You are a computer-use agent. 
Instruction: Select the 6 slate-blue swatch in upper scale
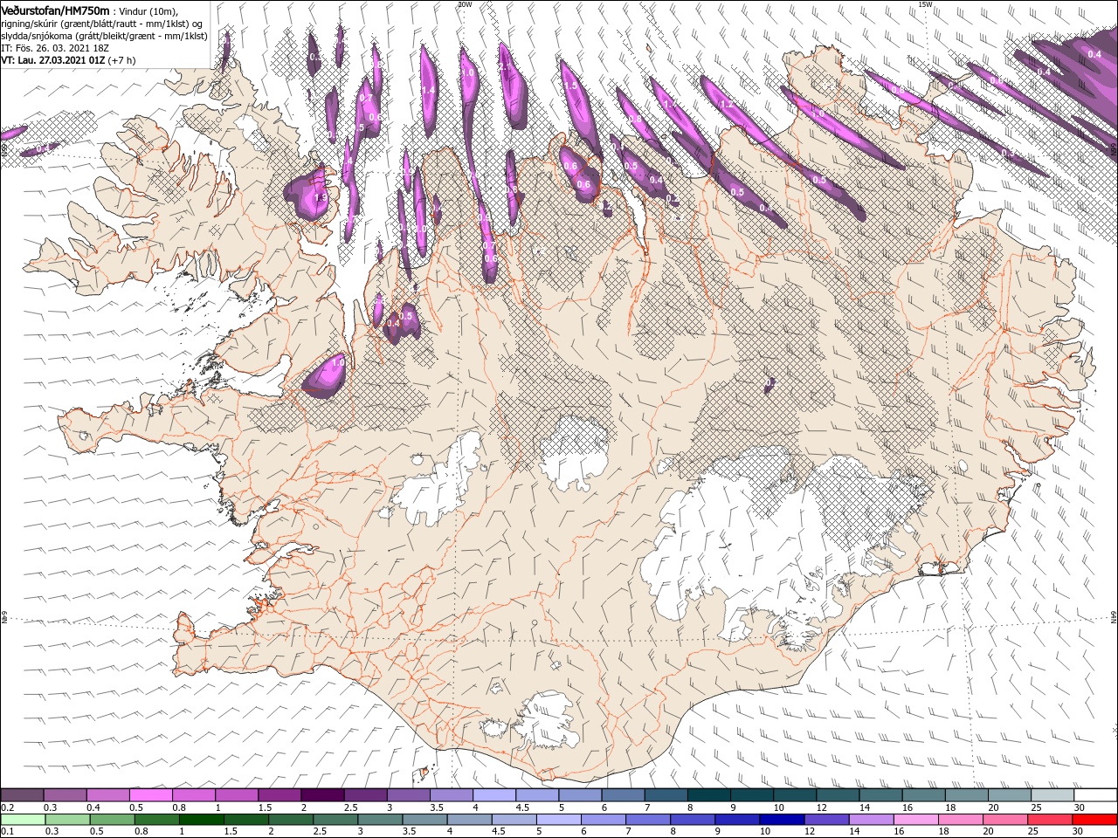[x=624, y=795]
